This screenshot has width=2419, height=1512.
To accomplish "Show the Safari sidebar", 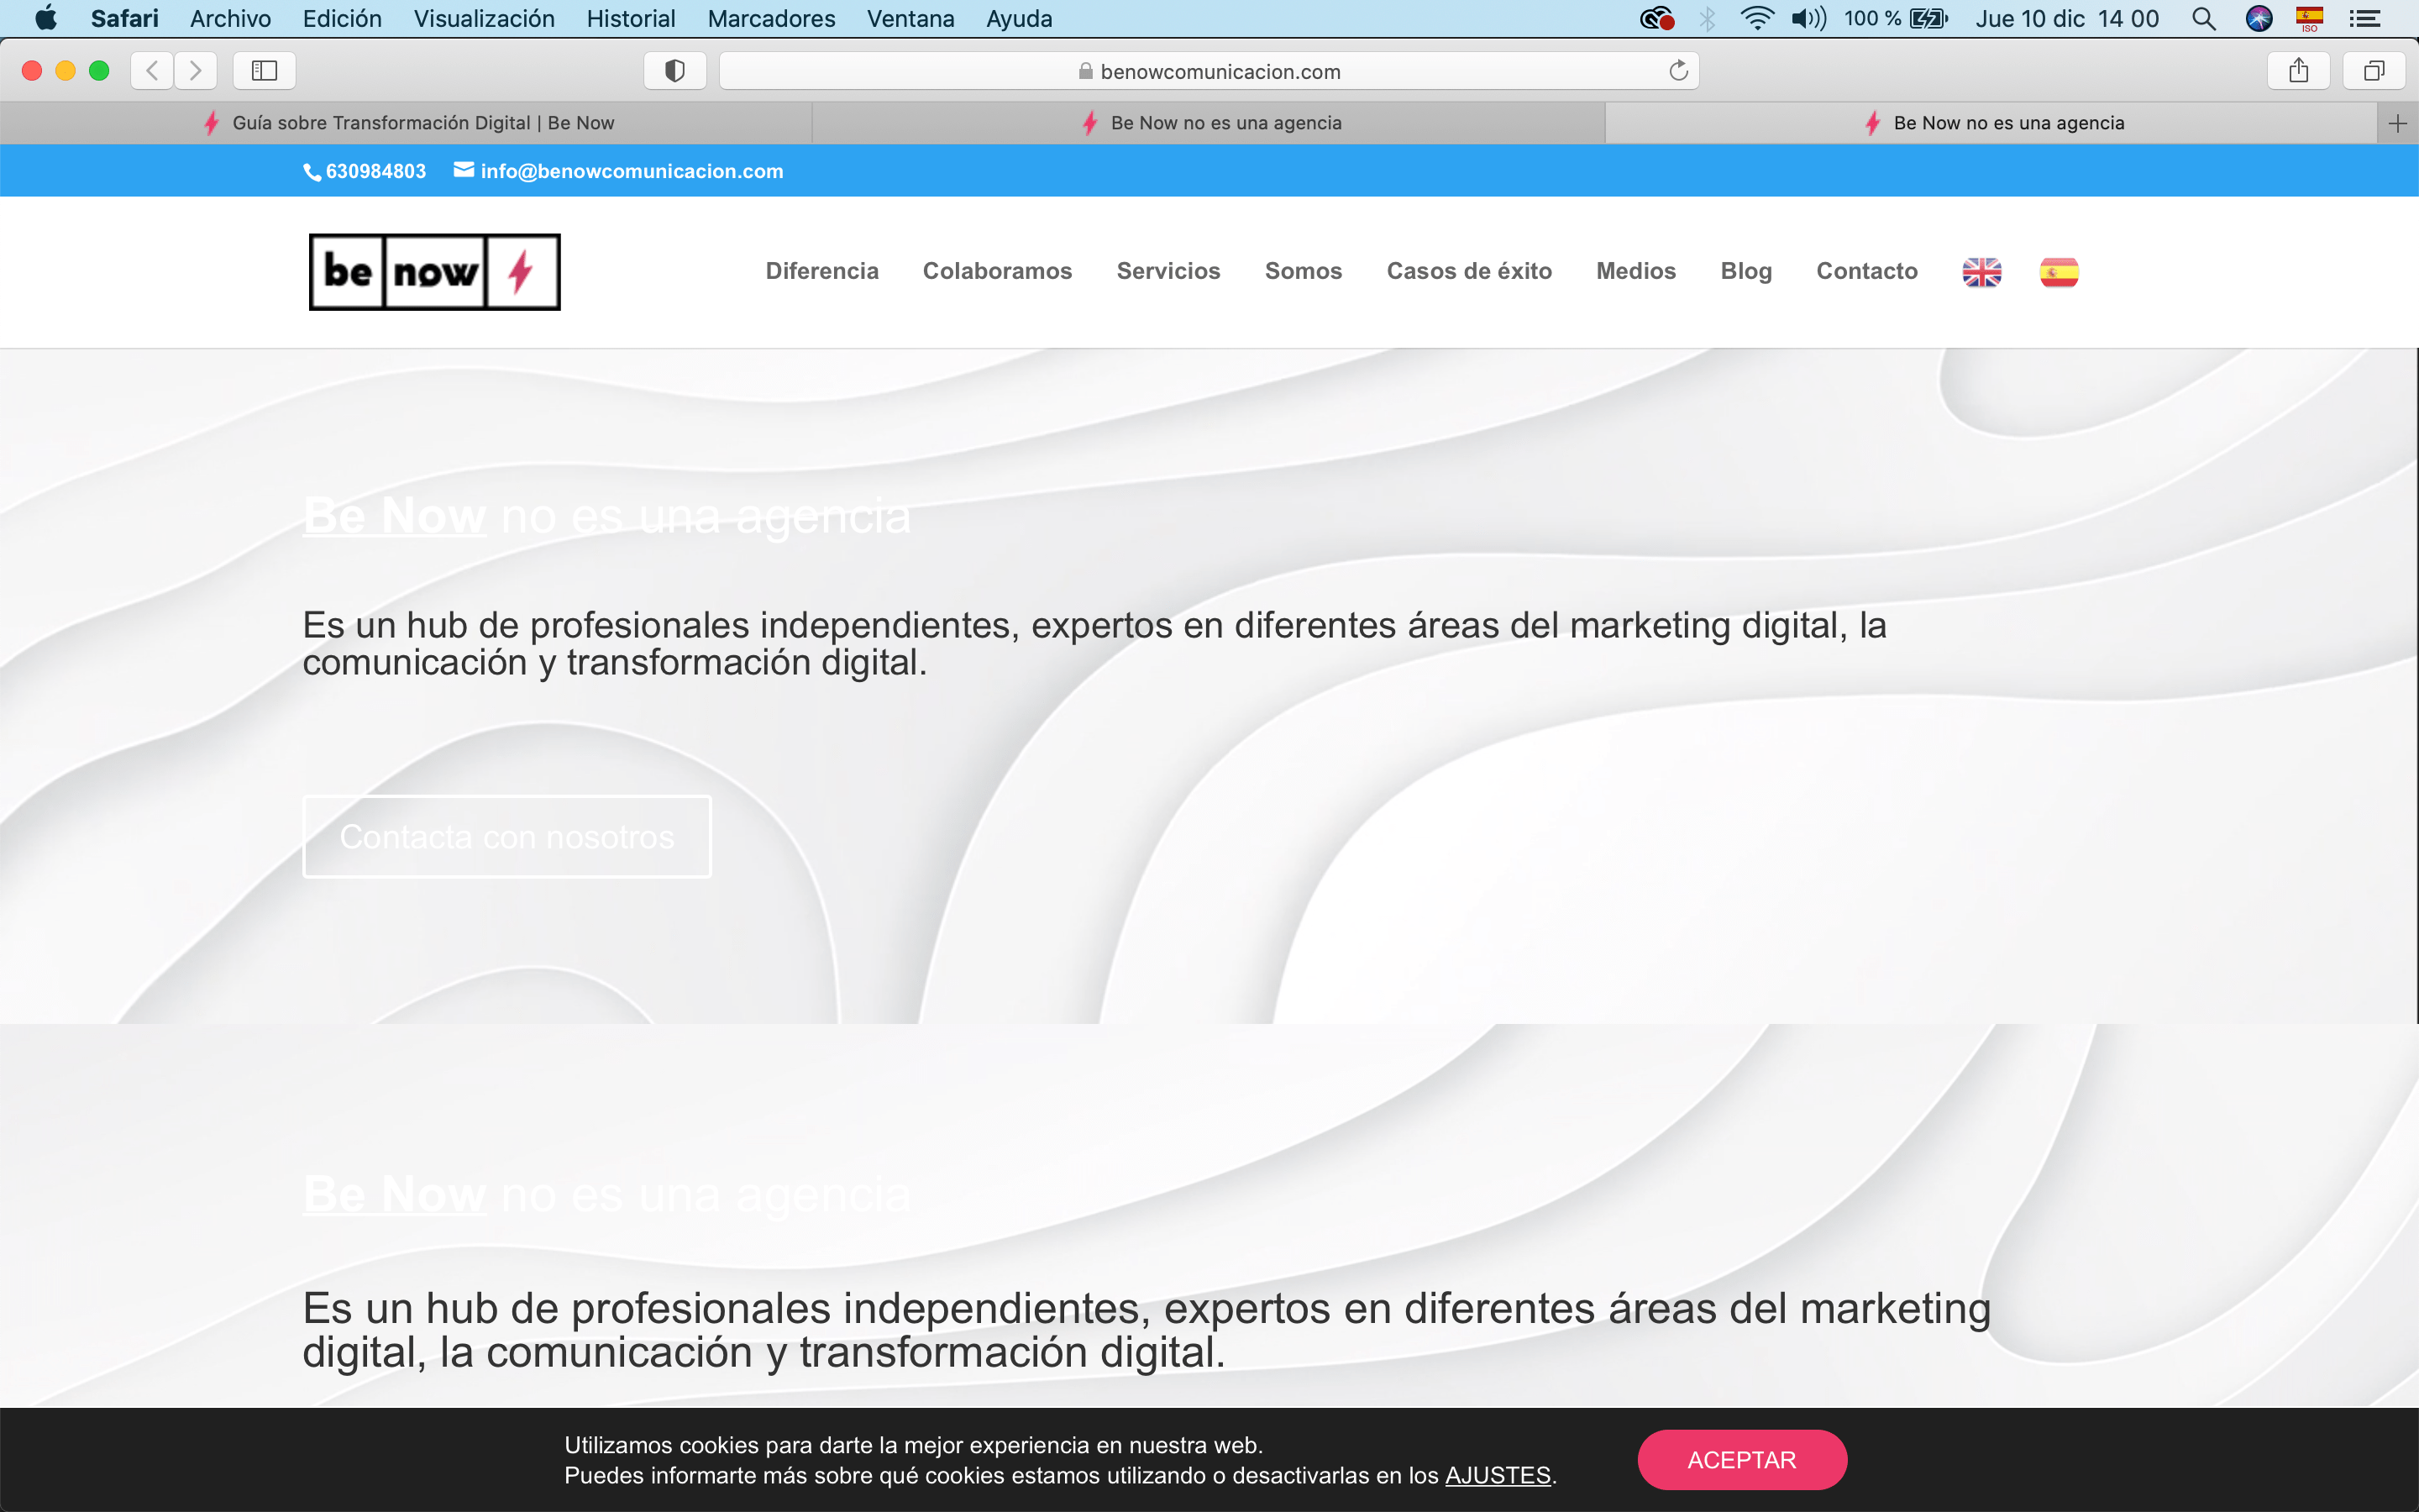I will click(x=264, y=71).
